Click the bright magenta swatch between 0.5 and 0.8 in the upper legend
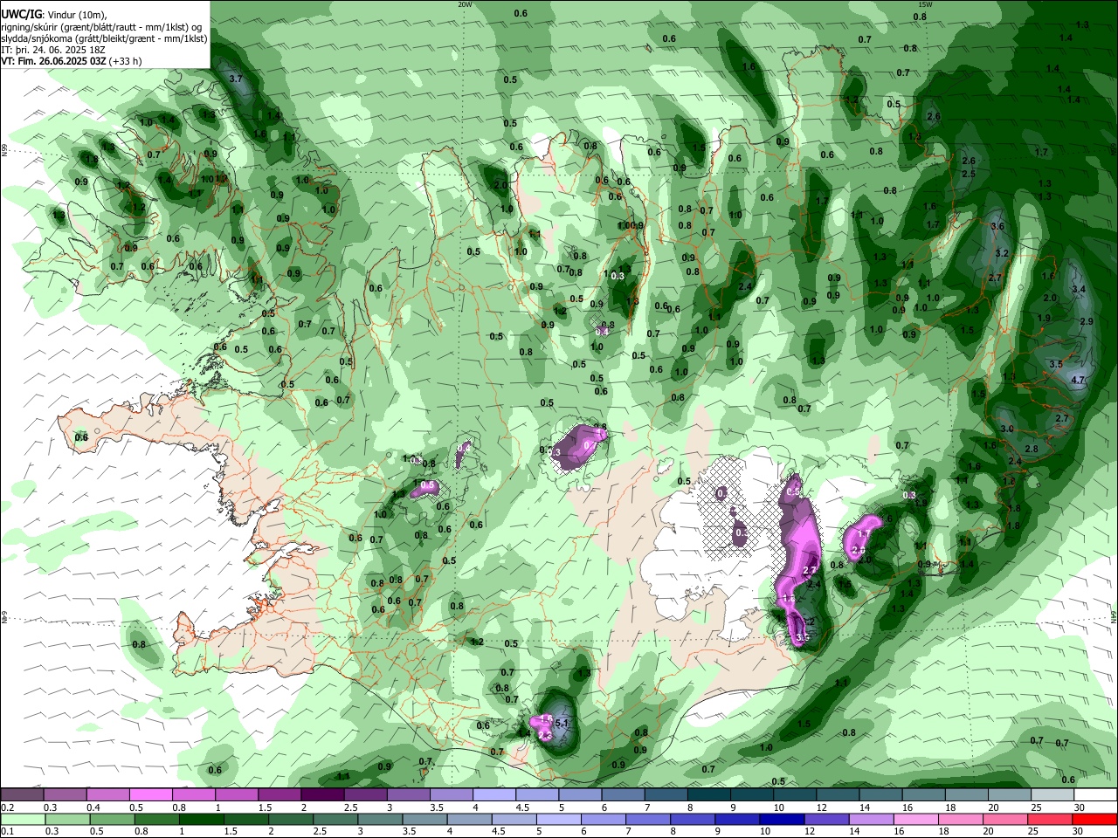1118x838 pixels. [x=150, y=794]
